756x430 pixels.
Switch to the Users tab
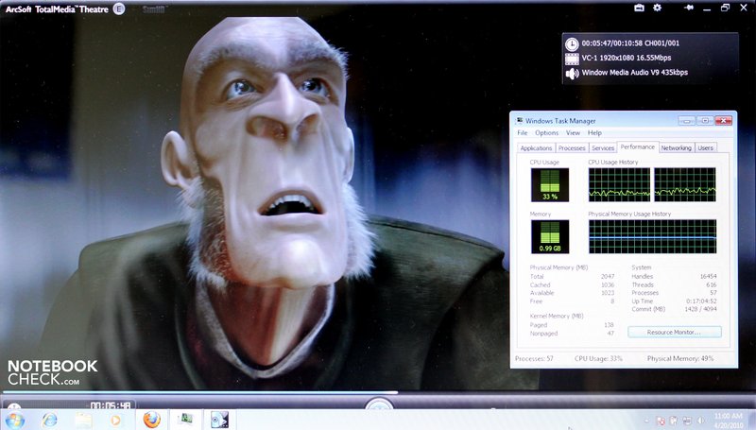705,148
